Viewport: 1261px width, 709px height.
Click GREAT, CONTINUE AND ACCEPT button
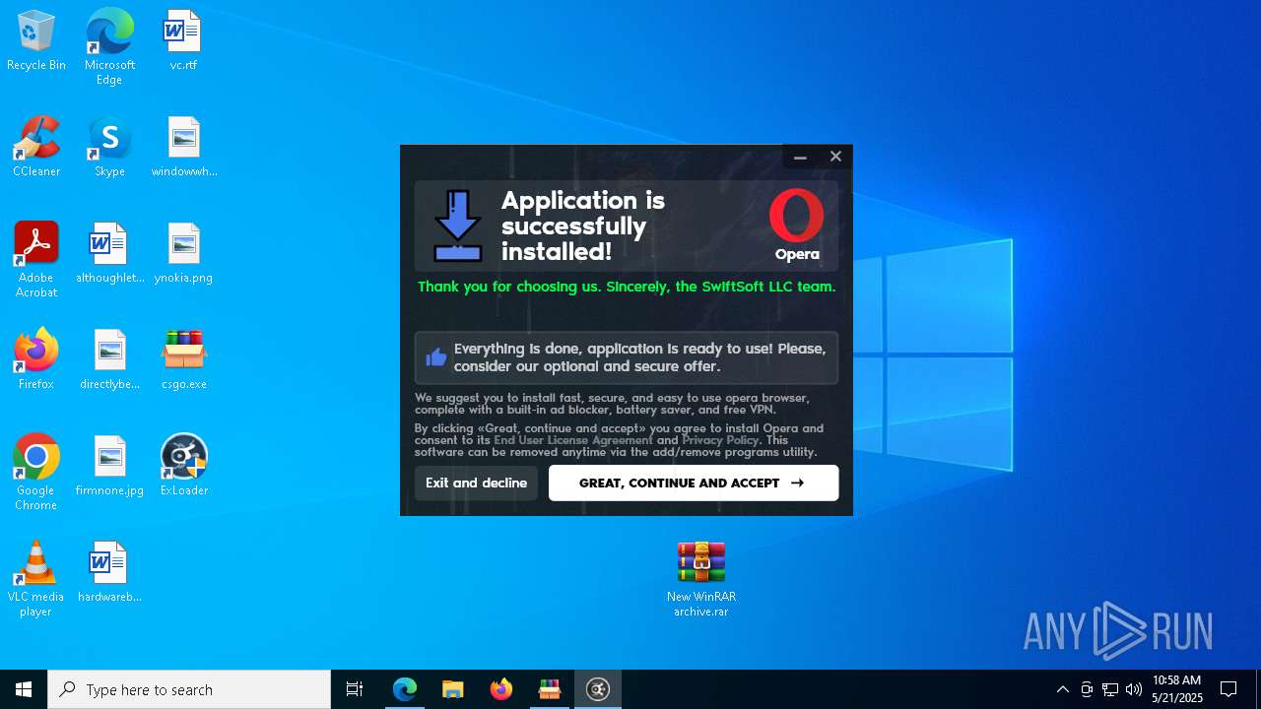coord(694,483)
